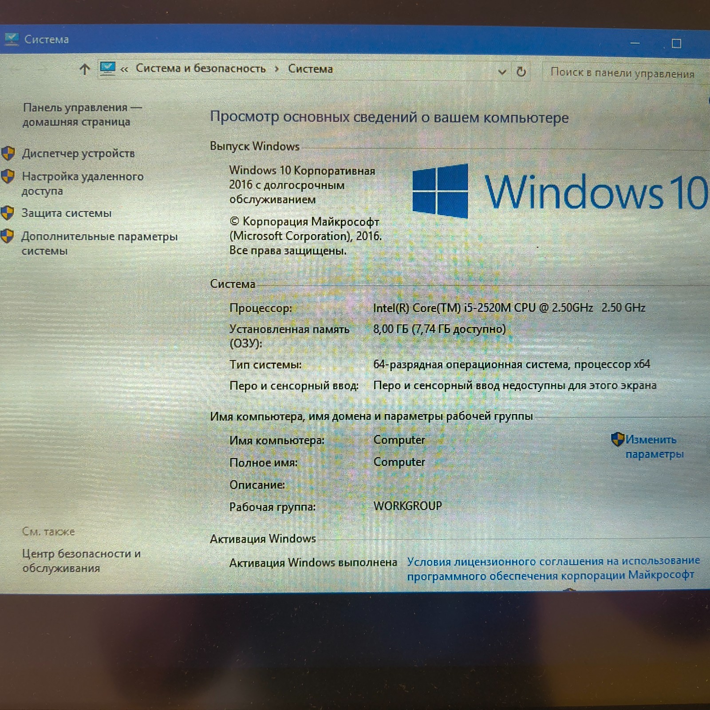This screenshot has height=710, width=710.
Task: Focus the Поиск в панели управления field
Action: coord(622,73)
